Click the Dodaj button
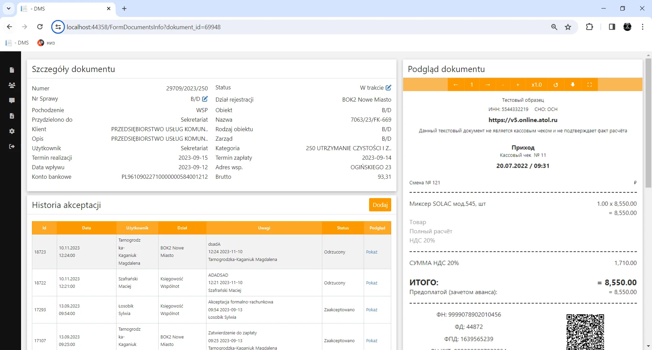Image resolution: width=652 pixels, height=350 pixels. (x=380, y=205)
